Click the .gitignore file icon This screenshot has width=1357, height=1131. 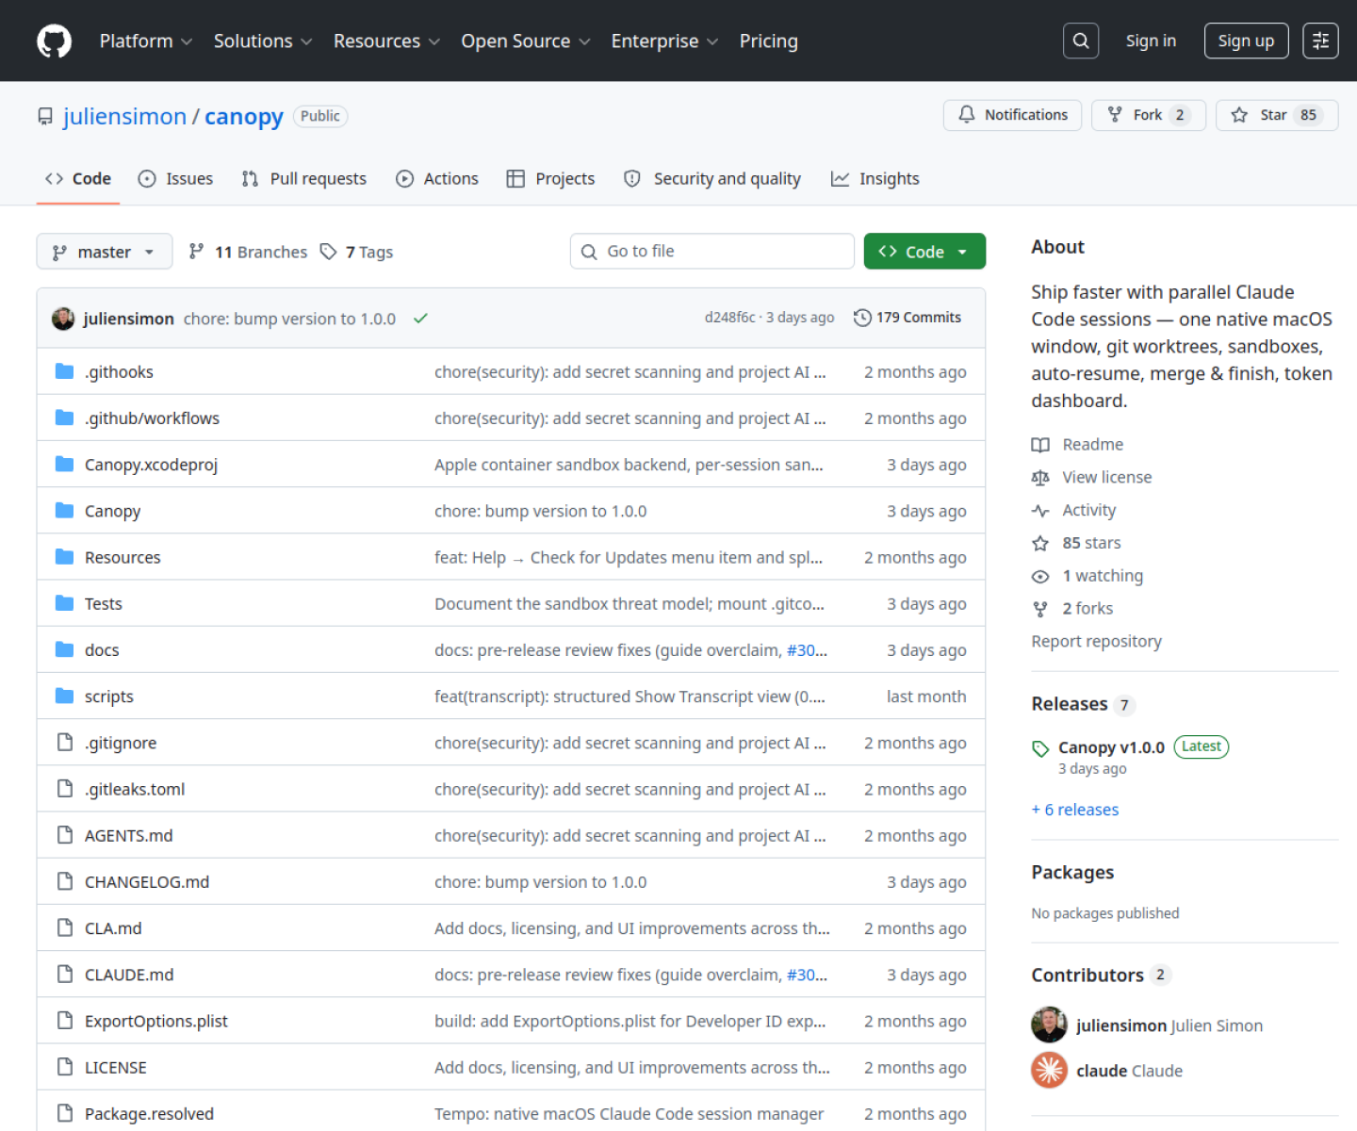click(x=64, y=743)
